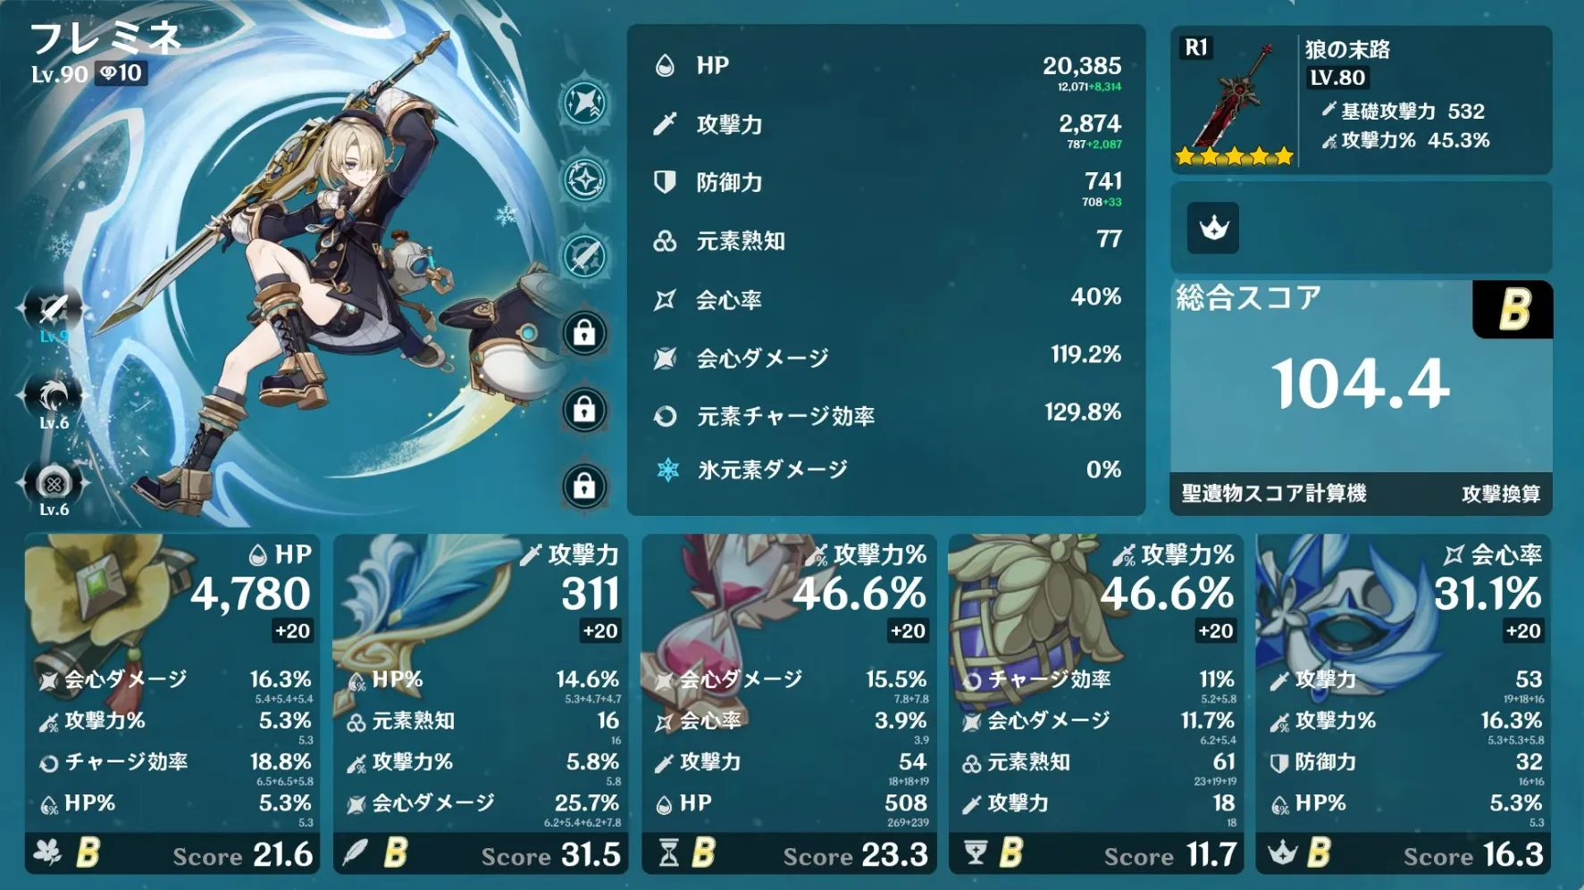Click the circlet artifact 会心率 31.1% card
Viewport: 1584px width, 890px height.
pyautogui.click(x=1403, y=703)
